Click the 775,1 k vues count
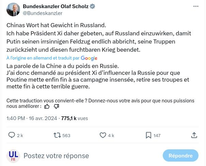 click(x=74, y=118)
